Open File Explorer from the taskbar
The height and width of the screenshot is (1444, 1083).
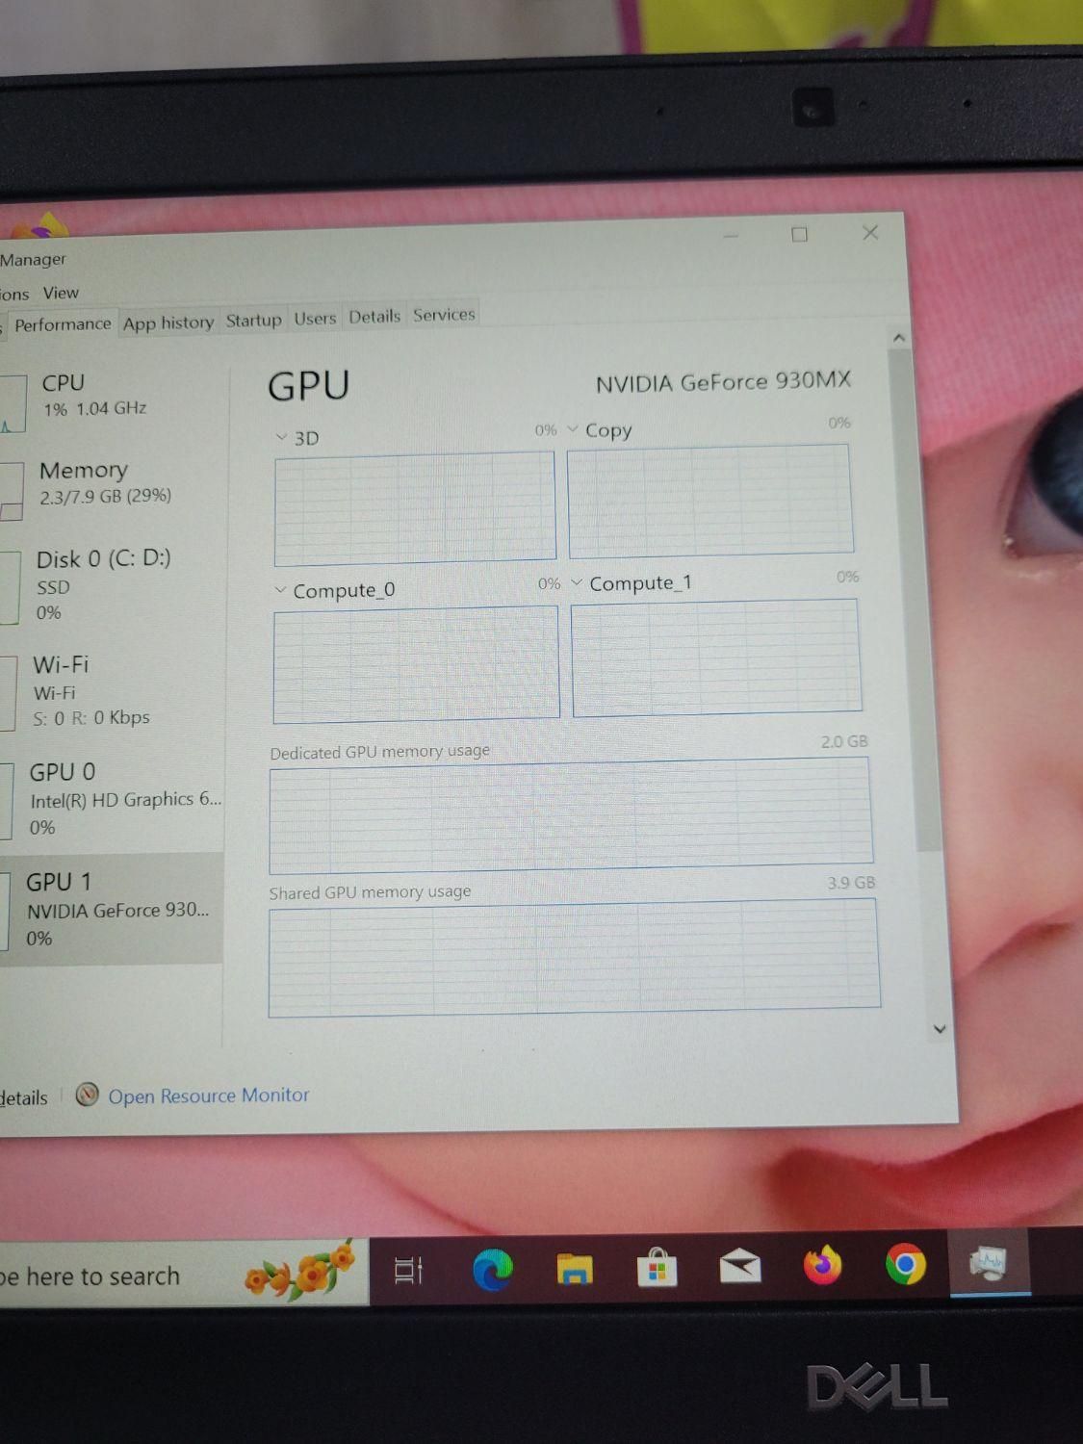(575, 1269)
